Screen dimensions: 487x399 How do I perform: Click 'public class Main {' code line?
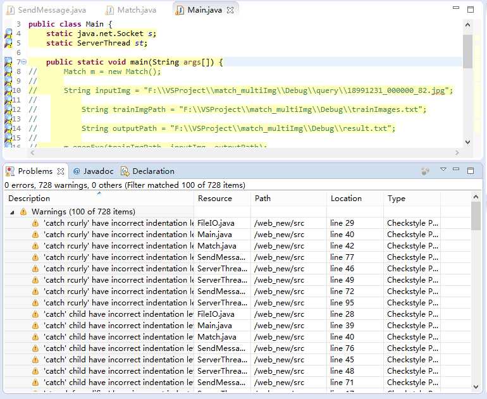click(x=70, y=24)
